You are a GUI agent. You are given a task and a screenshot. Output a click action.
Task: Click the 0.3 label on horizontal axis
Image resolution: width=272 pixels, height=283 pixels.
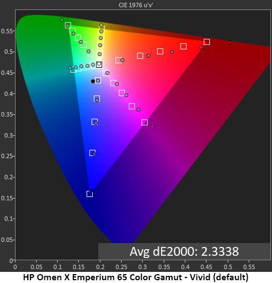pos(143,267)
